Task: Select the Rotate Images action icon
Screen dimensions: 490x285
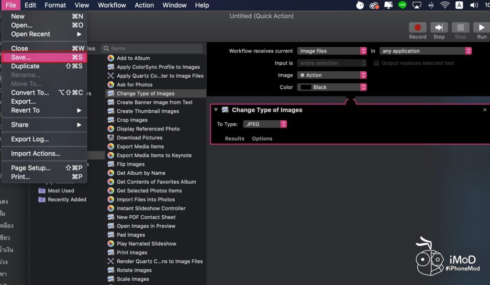Action: (x=111, y=270)
